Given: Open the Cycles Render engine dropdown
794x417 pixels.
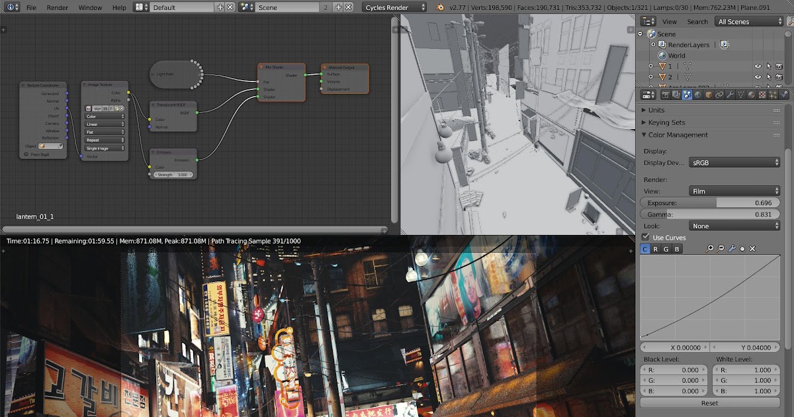Looking at the screenshot, I should (x=396, y=7).
